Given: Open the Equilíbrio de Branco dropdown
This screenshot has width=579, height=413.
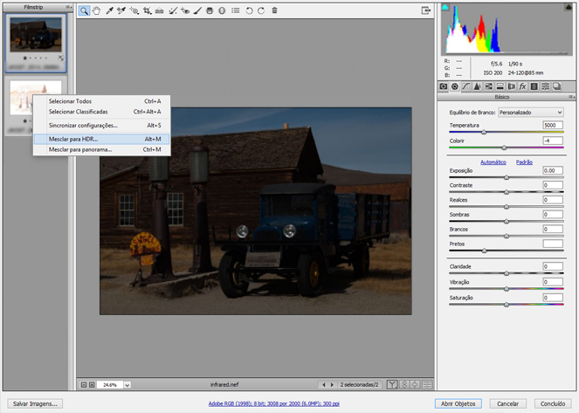Looking at the screenshot, I should click(x=530, y=112).
